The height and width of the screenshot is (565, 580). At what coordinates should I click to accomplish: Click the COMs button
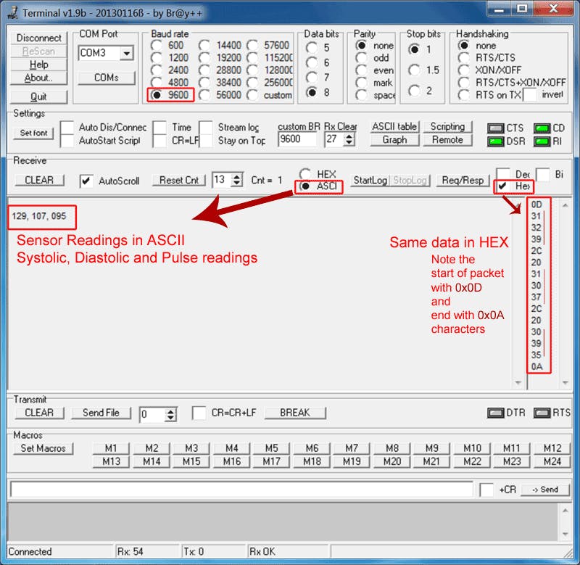(107, 78)
